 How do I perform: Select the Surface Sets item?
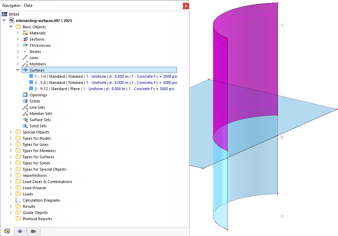pyautogui.click(x=40, y=120)
